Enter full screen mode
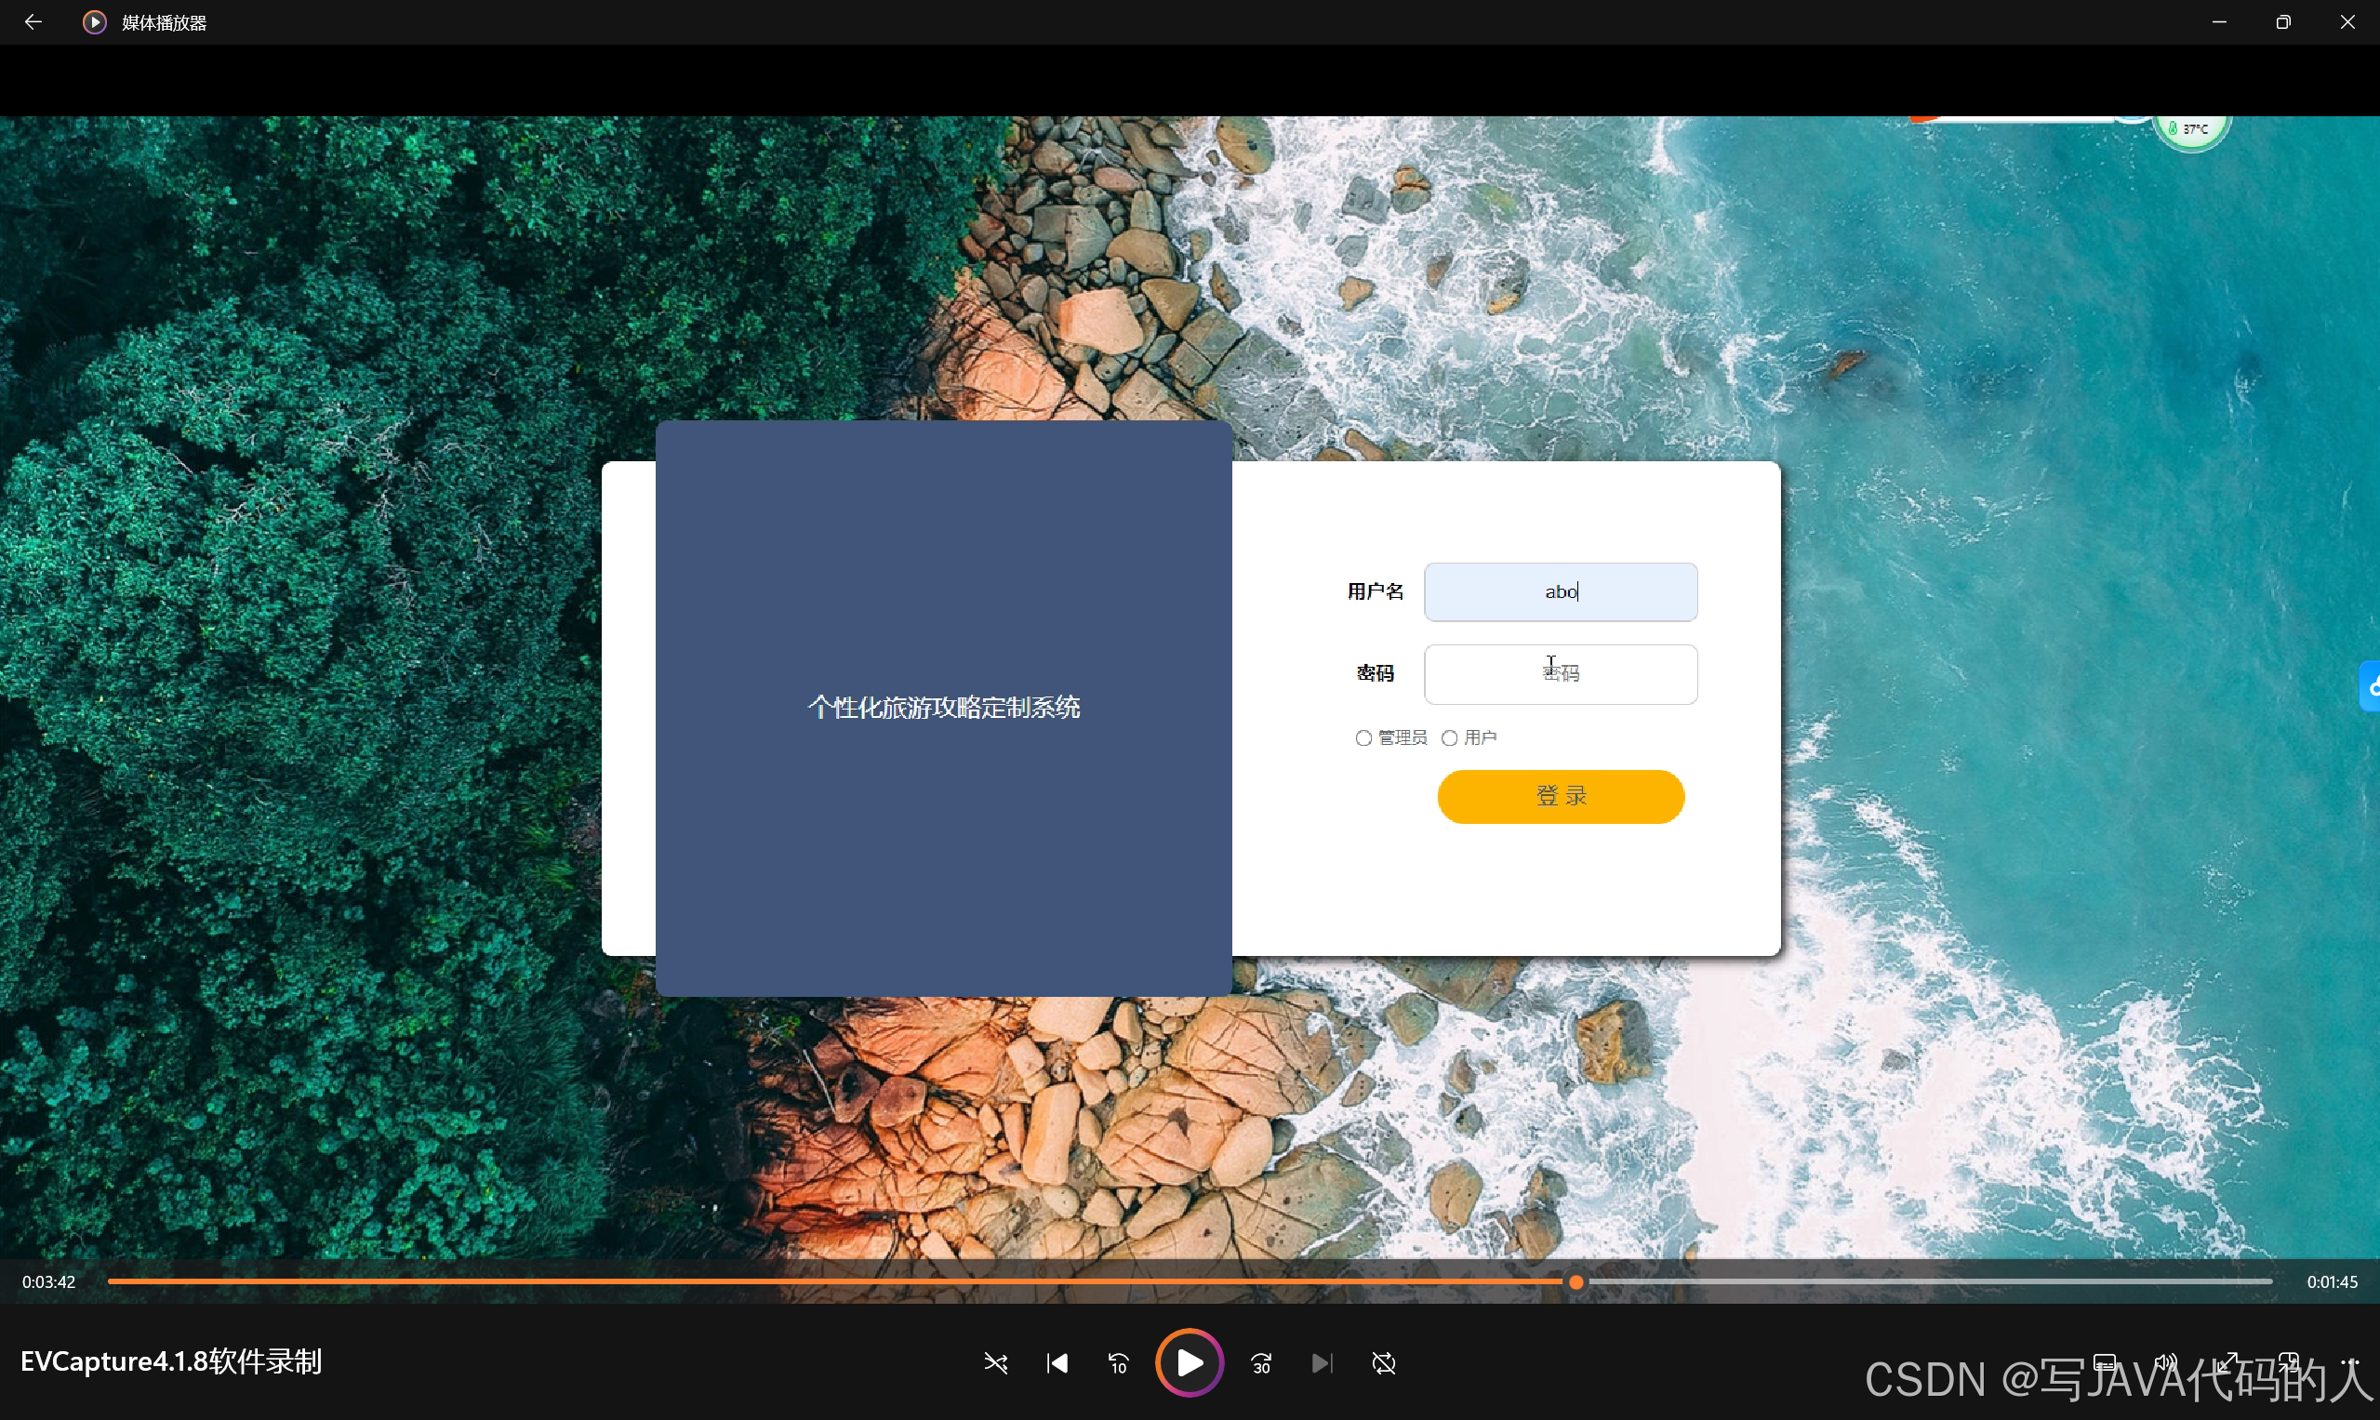Viewport: 2380px width, 1420px height. (x=2227, y=1362)
